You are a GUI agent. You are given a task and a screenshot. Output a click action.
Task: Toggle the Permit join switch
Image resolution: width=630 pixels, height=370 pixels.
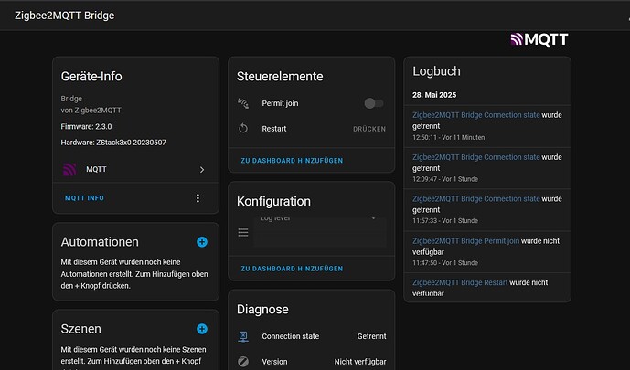(374, 103)
